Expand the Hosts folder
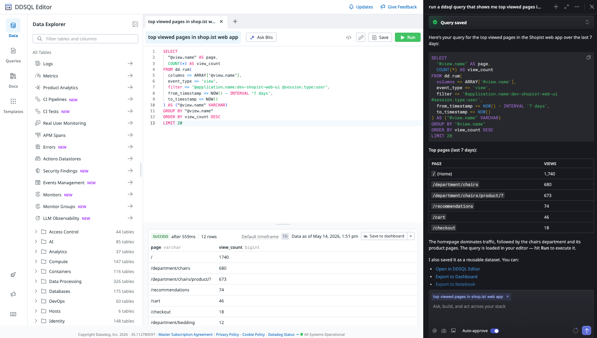Viewport: 597px width, 338px height. tap(36, 311)
